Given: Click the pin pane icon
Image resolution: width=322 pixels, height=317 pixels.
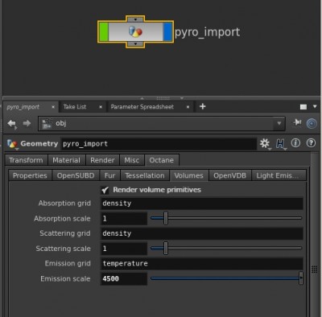Looking at the screenshot, I should tap(297, 122).
